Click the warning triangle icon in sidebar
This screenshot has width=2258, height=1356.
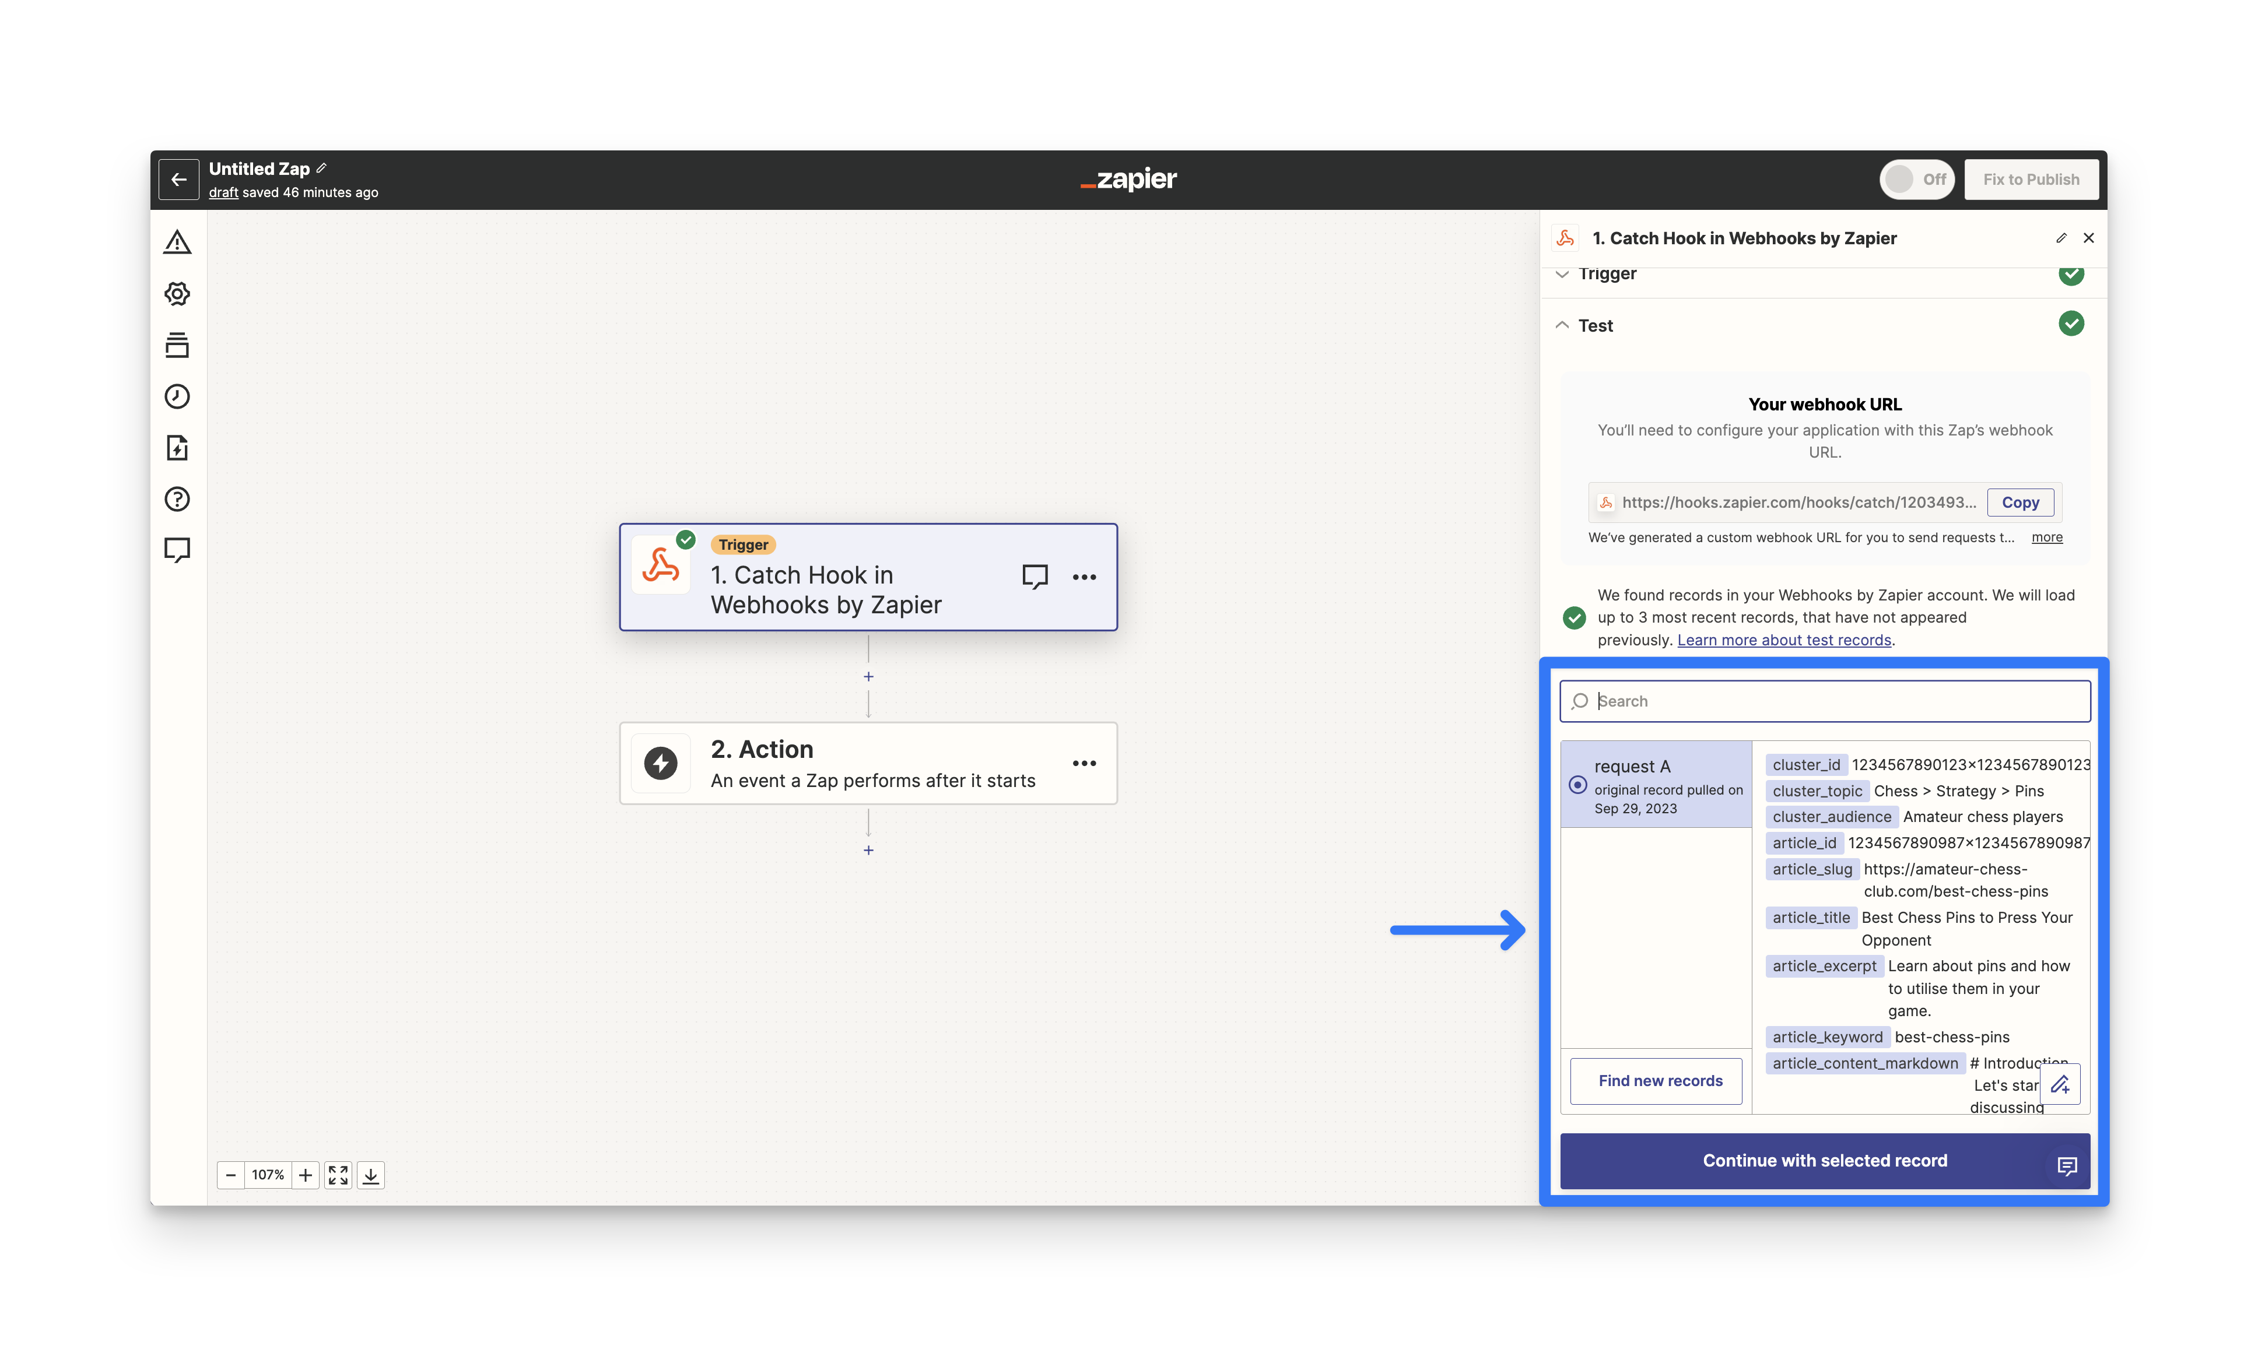click(x=177, y=242)
